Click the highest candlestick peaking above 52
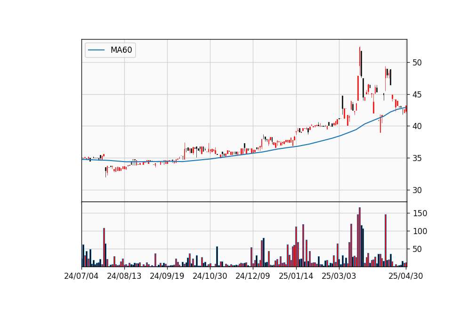 point(360,61)
